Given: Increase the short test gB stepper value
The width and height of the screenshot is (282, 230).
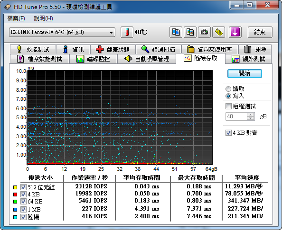Looking at the screenshot, I should (250, 115).
